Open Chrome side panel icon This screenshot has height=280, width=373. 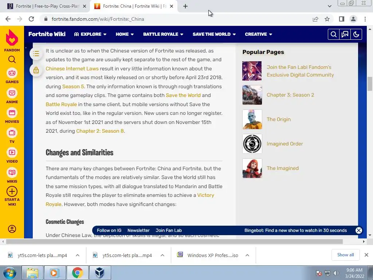click(x=342, y=19)
